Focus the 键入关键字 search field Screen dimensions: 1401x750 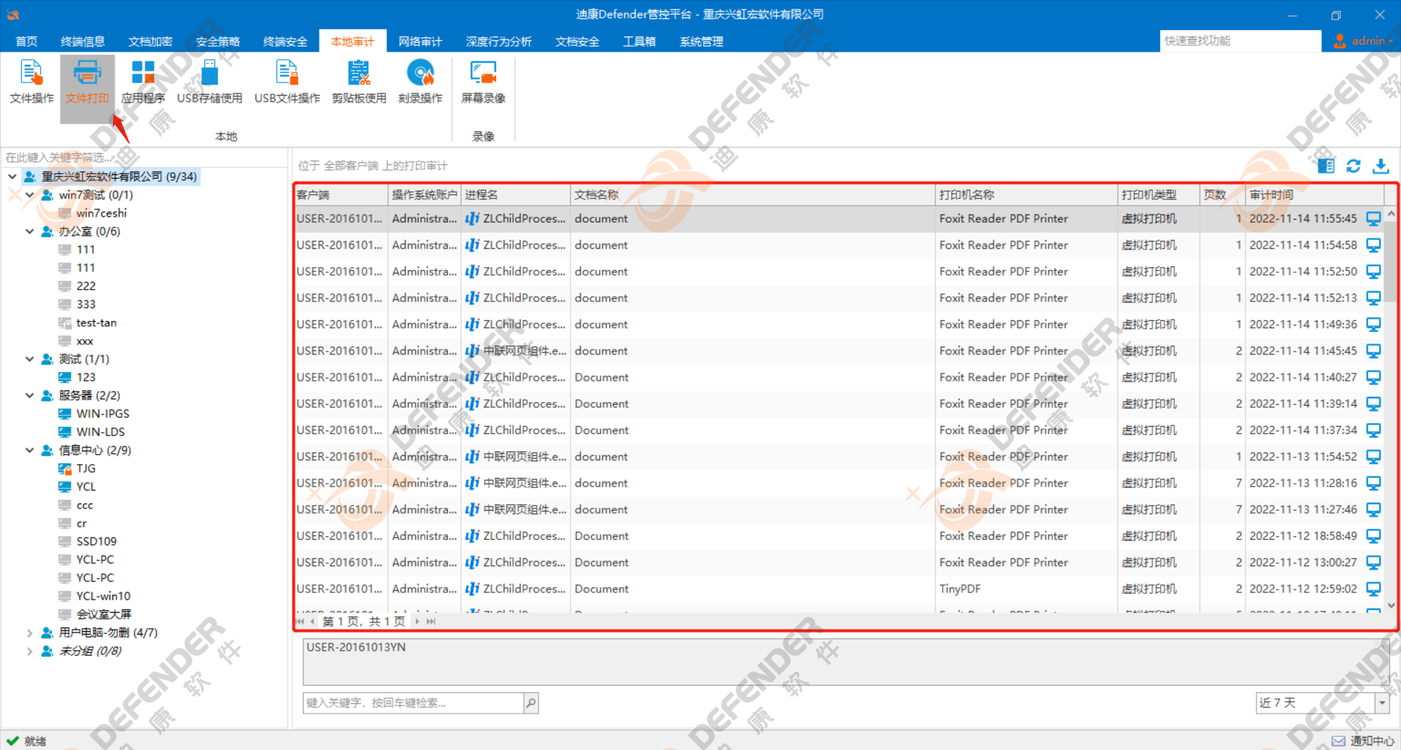point(413,703)
